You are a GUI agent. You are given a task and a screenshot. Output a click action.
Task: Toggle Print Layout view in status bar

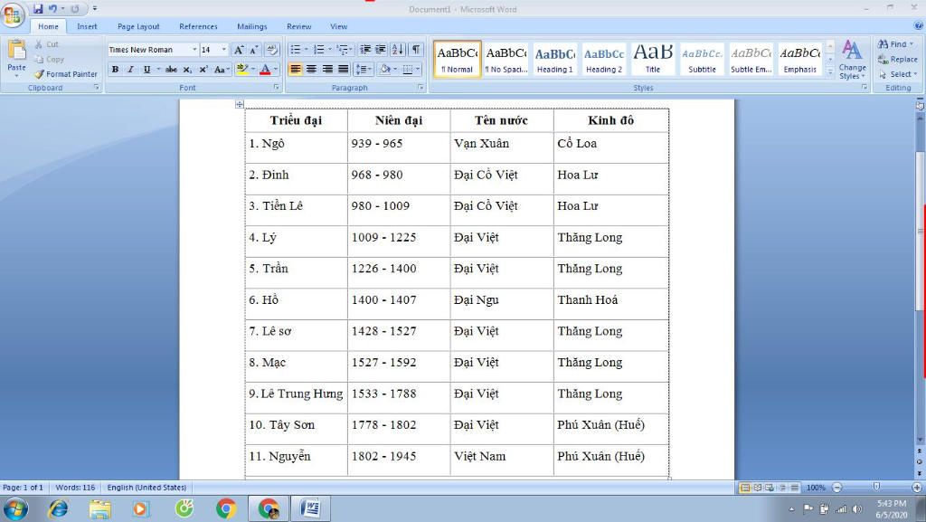click(745, 488)
